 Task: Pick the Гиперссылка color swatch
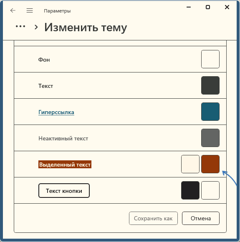click(210, 112)
